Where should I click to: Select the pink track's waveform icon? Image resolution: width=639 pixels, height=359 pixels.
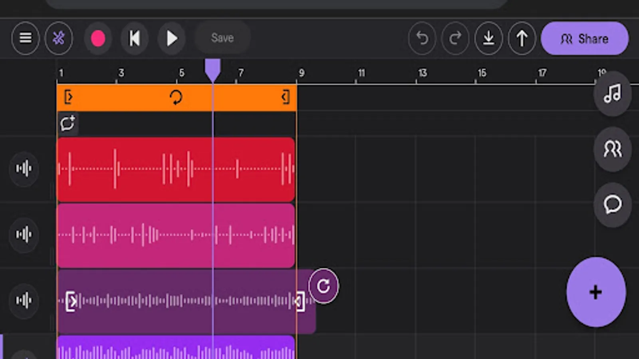[24, 235]
